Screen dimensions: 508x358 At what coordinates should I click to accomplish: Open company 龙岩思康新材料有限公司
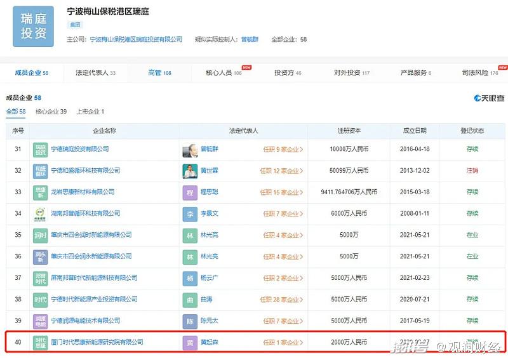pyautogui.click(x=83, y=192)
